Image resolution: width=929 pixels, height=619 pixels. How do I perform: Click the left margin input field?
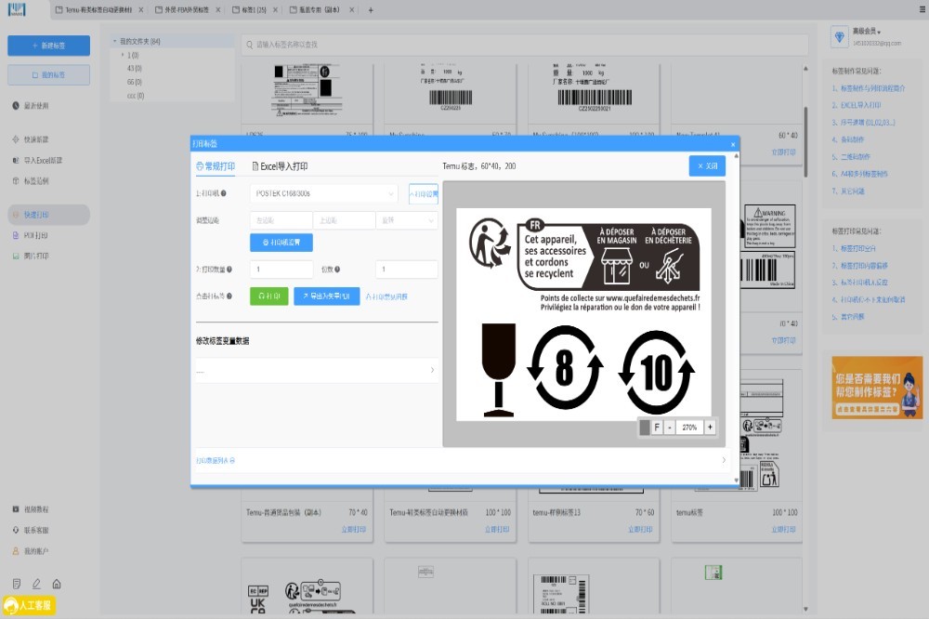tap(279, 220)
